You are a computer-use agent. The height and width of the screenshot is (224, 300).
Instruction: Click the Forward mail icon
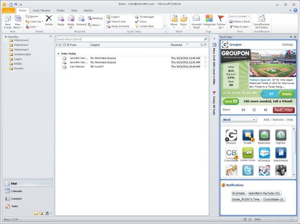click(x=81, y=20)
